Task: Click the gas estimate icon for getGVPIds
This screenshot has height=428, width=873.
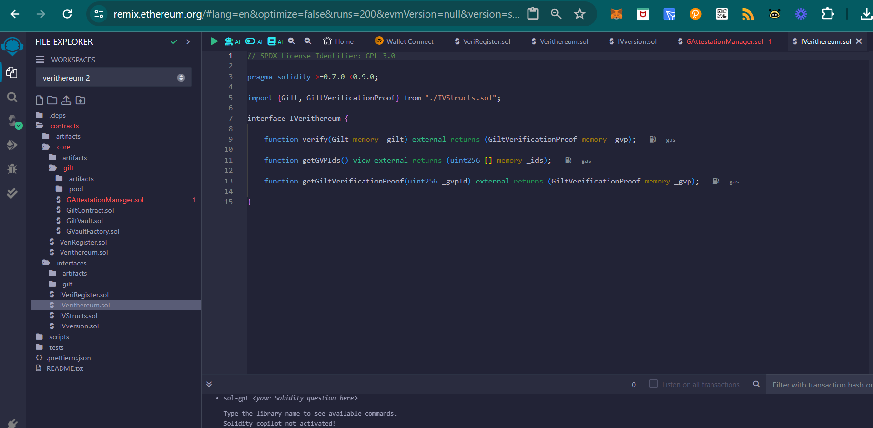Action: click(x=568, y=160)
